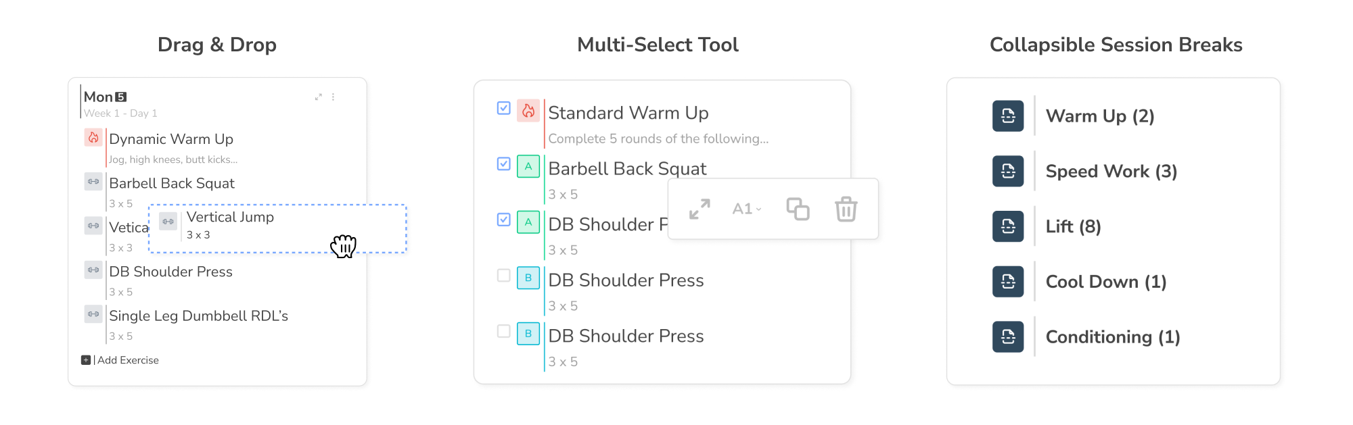The height and width of the screenshot is (425, 1353).
Task: Check the first unchecked B DB Shoulder Press box
Action: [x=503, y=276]
